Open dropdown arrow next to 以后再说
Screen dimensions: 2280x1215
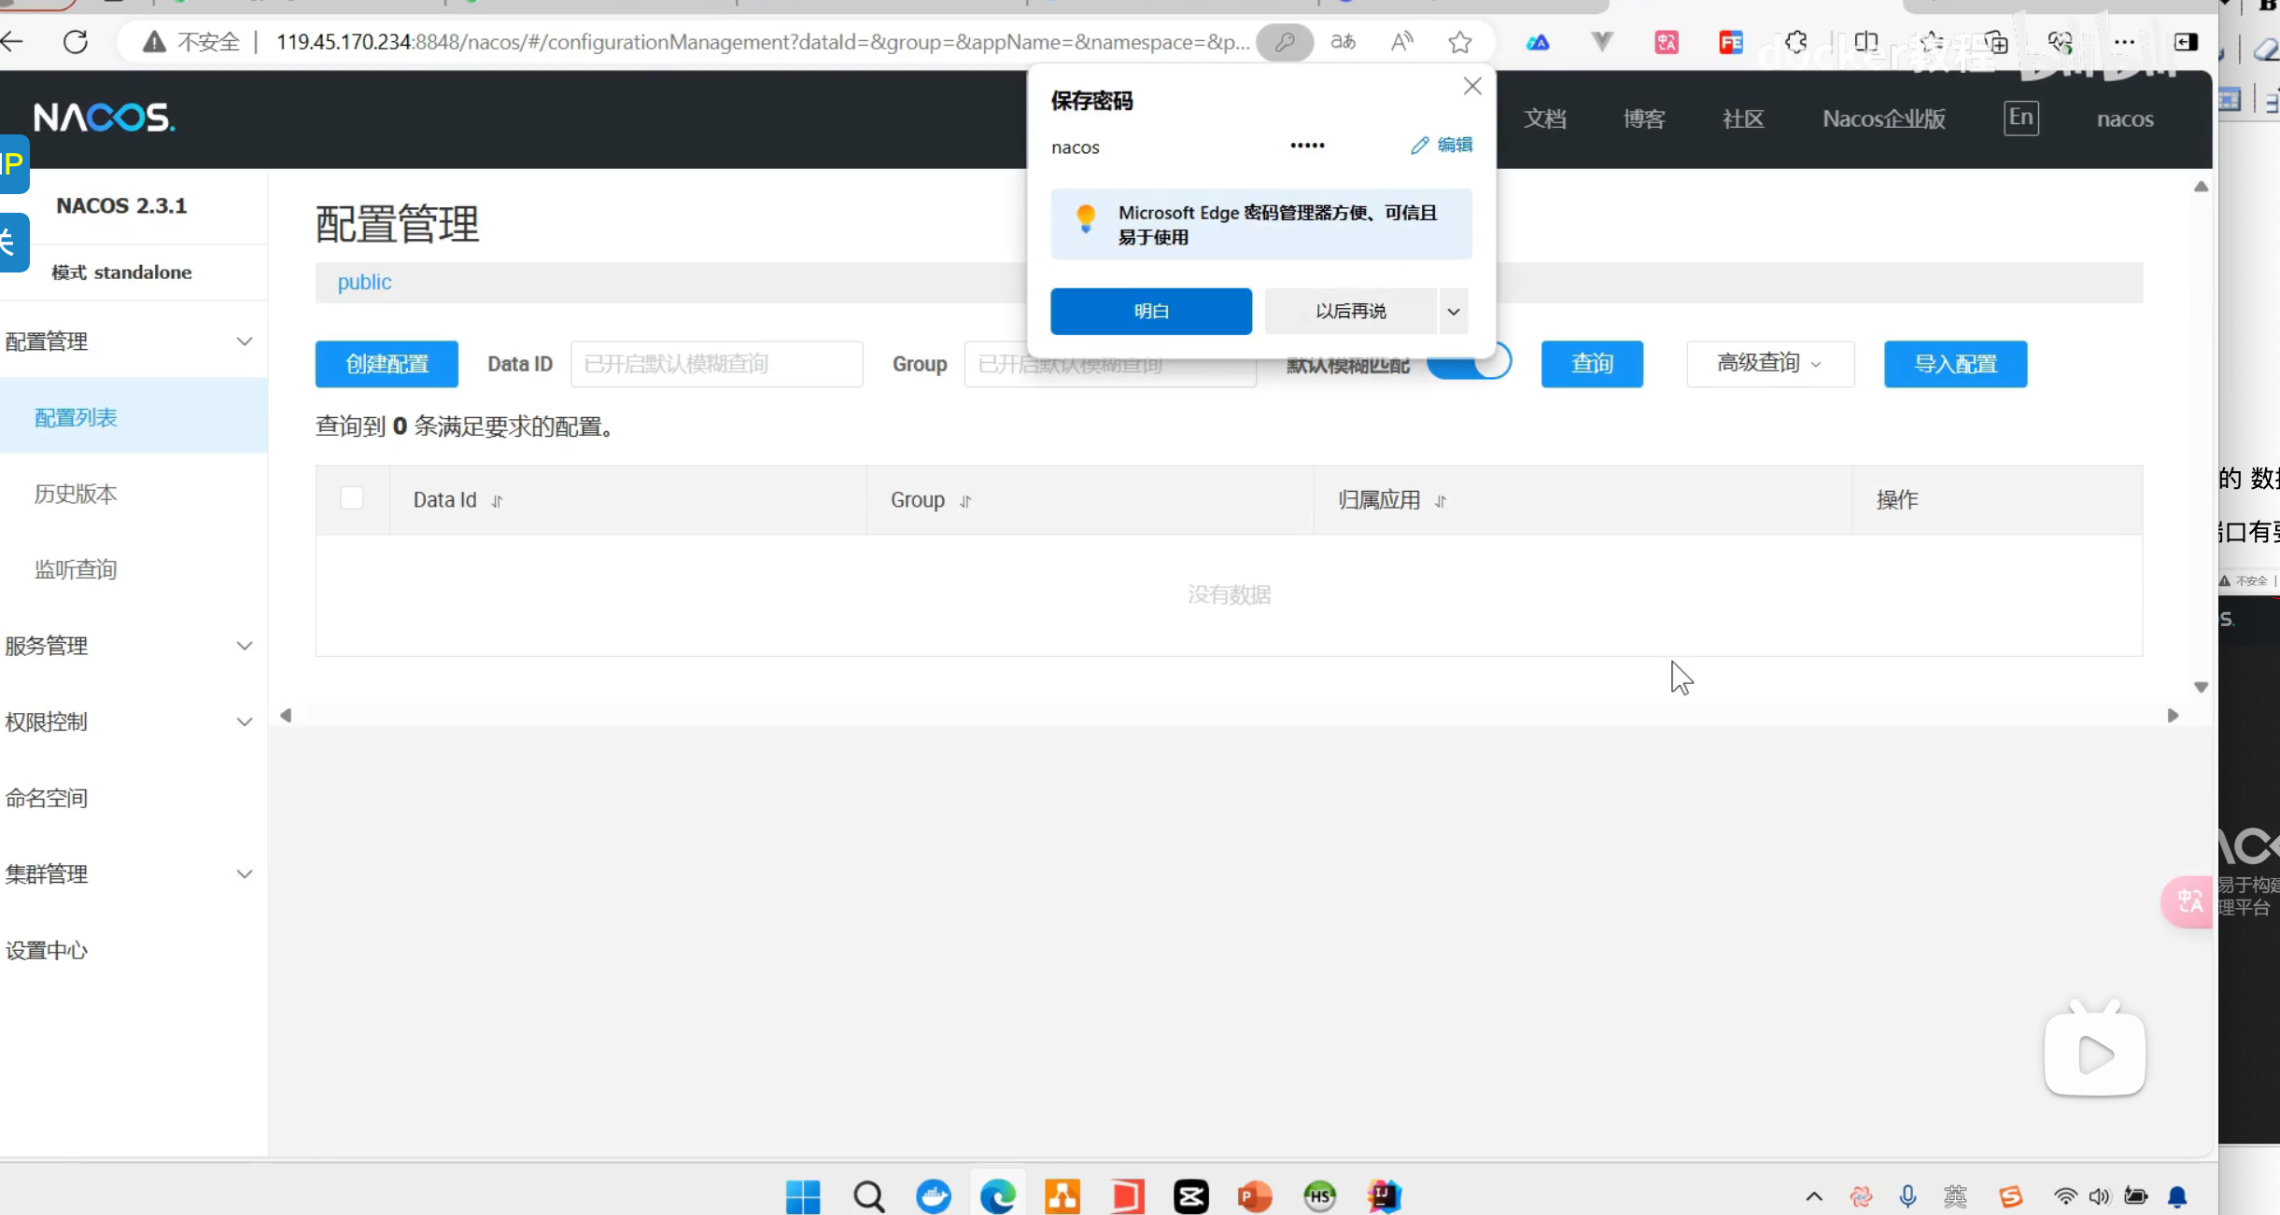(1453, 312)
